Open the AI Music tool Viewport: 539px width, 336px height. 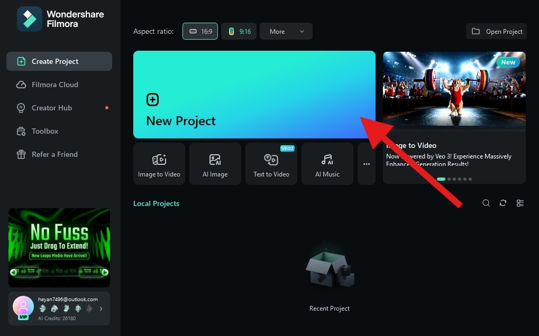[327, 164]
